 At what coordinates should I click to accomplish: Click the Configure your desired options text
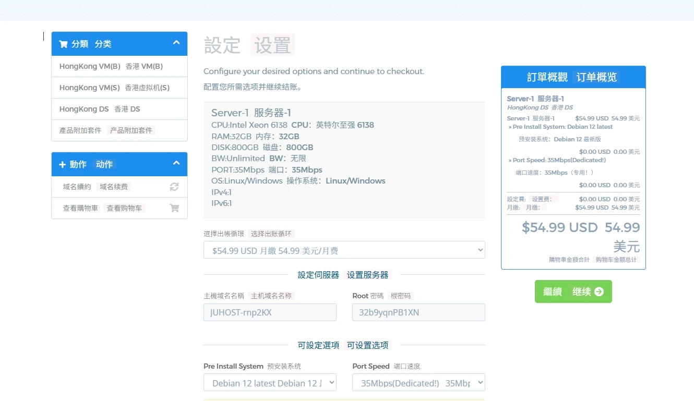(314, 71)
